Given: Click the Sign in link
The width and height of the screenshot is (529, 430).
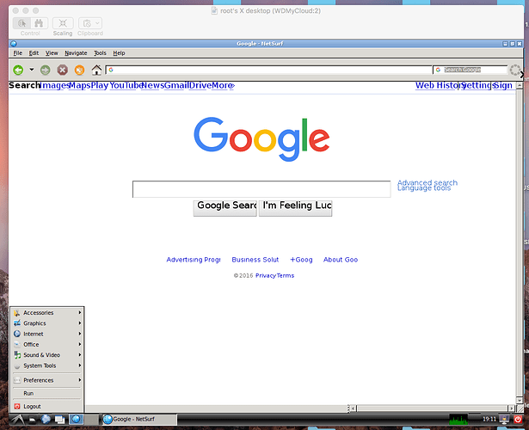Looking at the screenshot, I should click(504, 85).
